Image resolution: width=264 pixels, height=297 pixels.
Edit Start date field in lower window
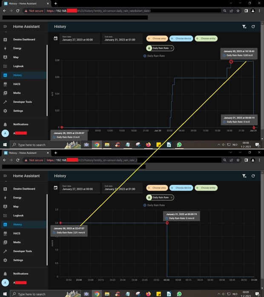click(x=80, y=188)
